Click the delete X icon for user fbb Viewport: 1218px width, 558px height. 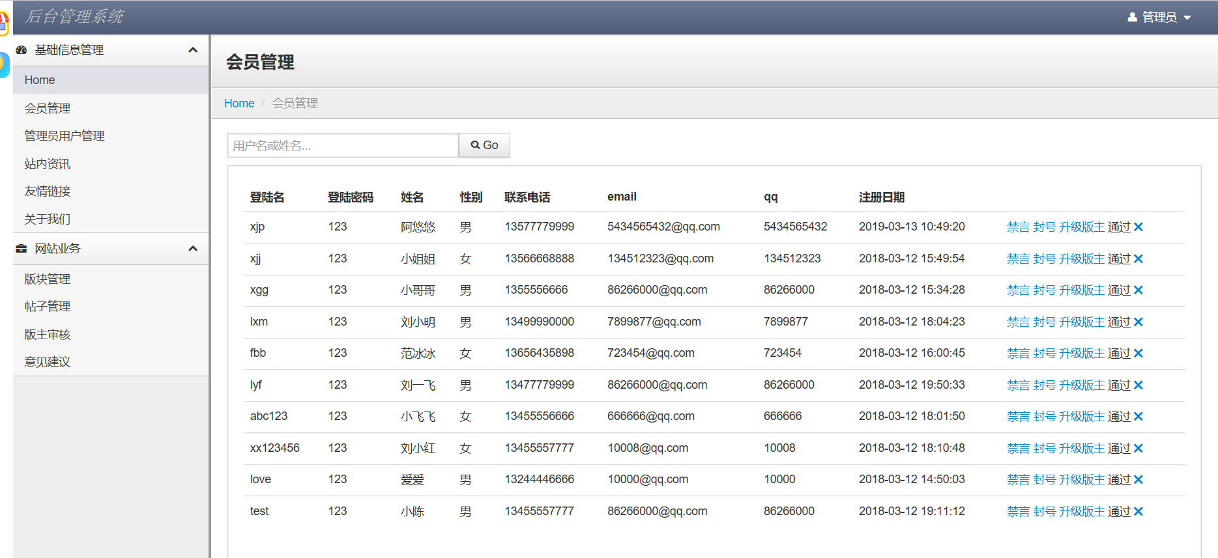pos(1138,354)
